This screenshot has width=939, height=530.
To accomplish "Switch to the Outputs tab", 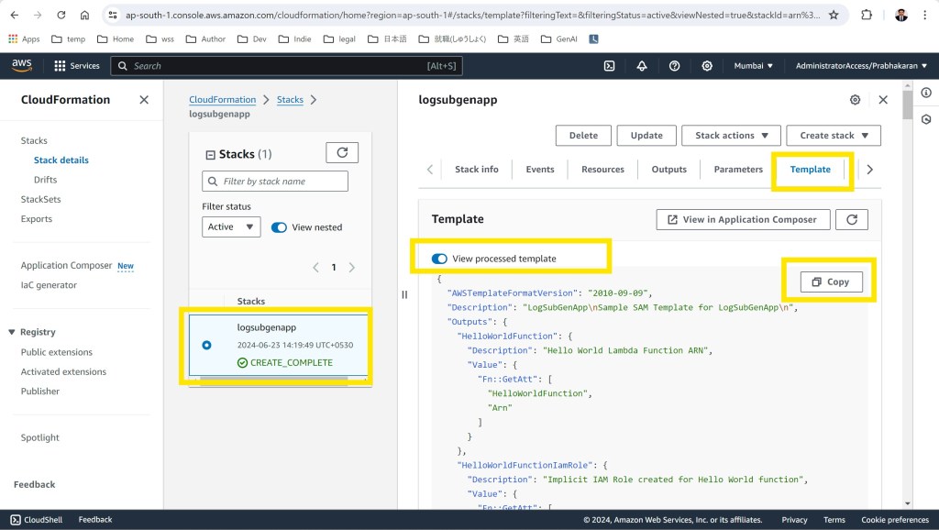I will [x=668, y=170].
